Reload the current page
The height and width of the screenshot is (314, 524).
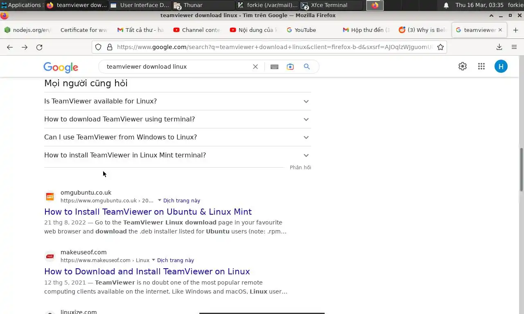[39, 47]
